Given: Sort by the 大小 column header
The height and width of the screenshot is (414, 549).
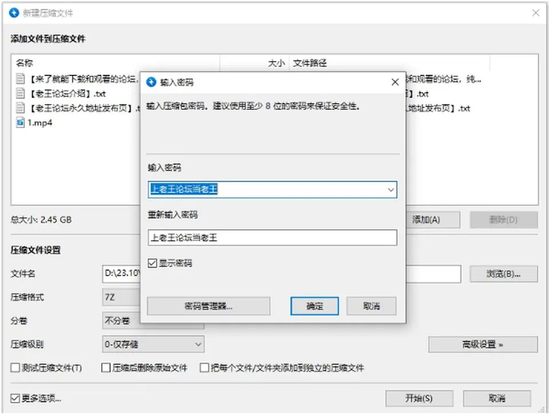Looking at the screenshot, I should point(254,63).
